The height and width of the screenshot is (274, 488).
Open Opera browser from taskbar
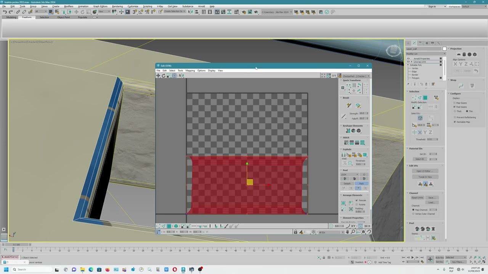[175, 269]
